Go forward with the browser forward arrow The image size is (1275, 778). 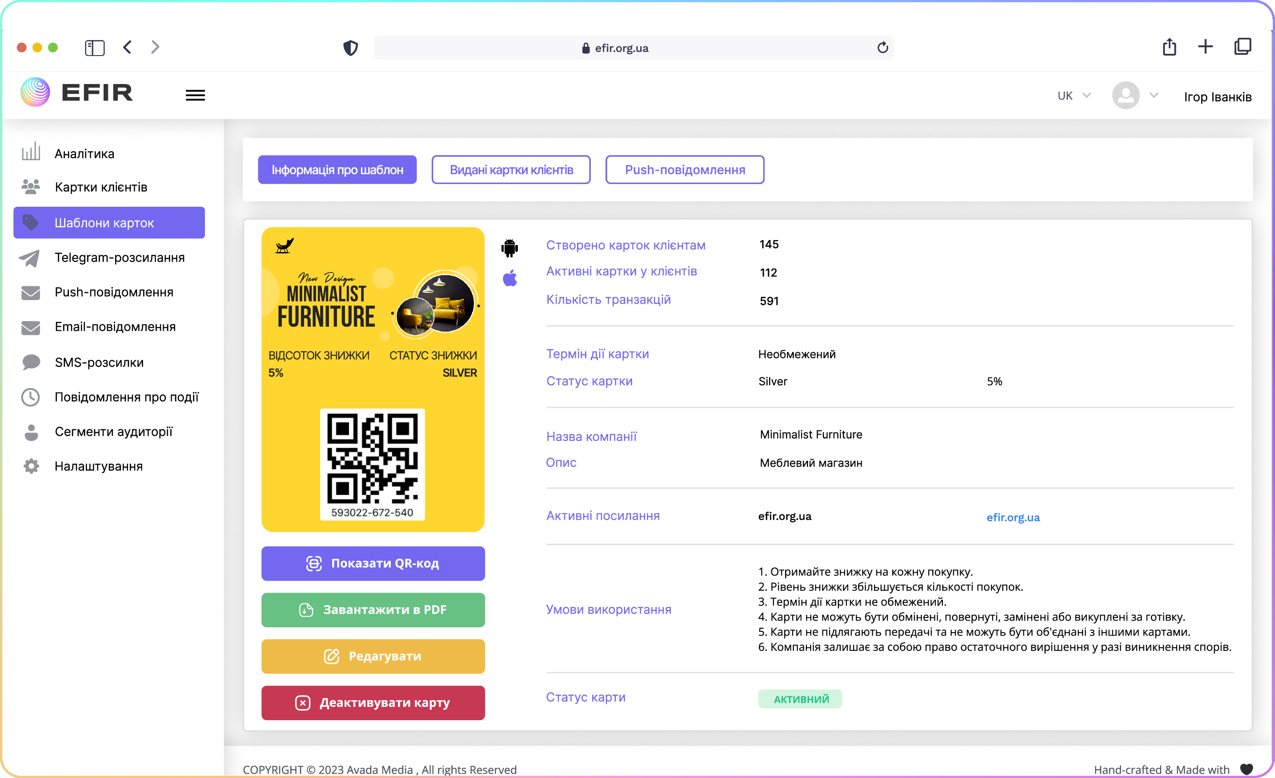155,47
